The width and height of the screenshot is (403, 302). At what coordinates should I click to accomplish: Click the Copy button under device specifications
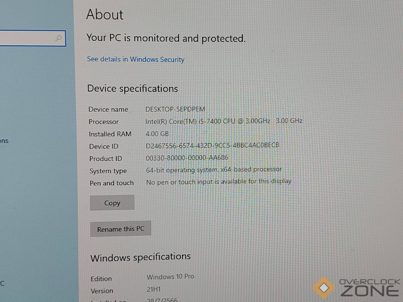(x=112, y=203)
